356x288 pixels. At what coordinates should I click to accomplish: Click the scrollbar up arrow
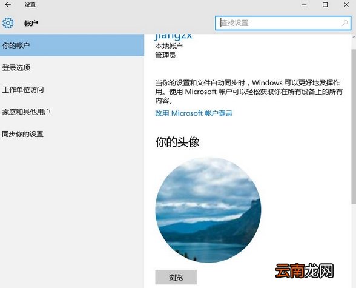pyautogui.click(x=354, y=37)
